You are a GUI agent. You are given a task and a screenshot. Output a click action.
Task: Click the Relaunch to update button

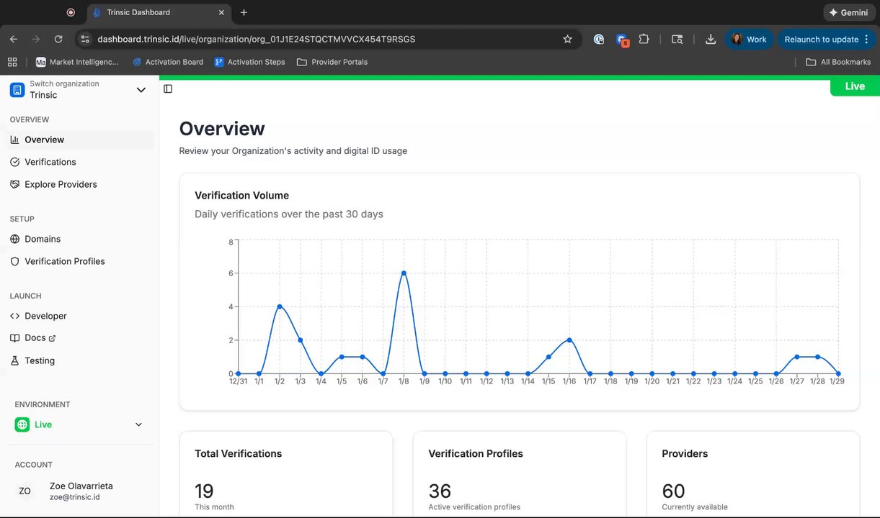point(821,40)
